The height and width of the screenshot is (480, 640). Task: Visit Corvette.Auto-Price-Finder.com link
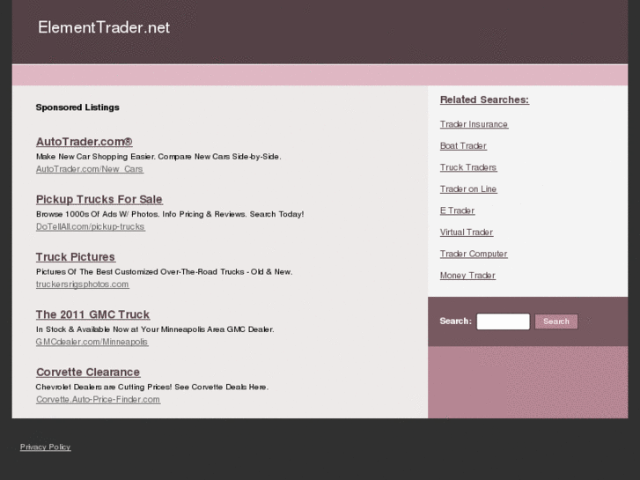[x=98, y=400]
